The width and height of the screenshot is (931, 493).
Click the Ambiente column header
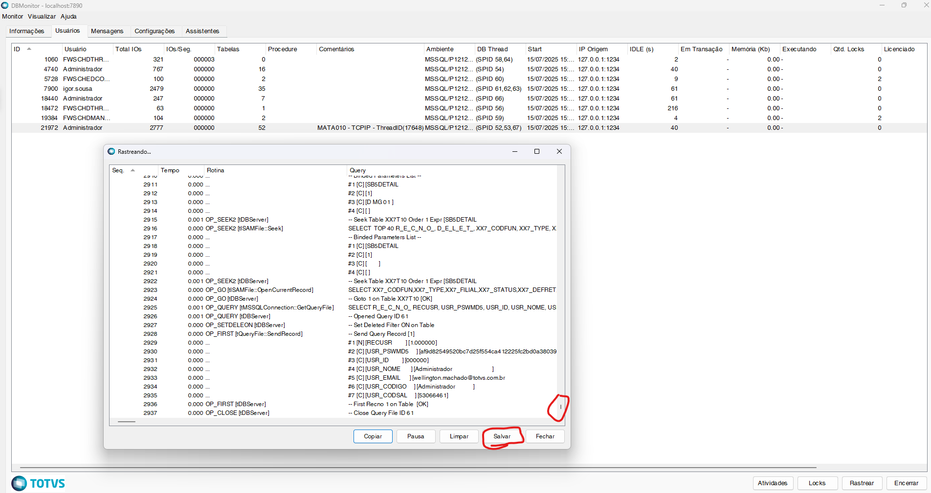(449, 49)
